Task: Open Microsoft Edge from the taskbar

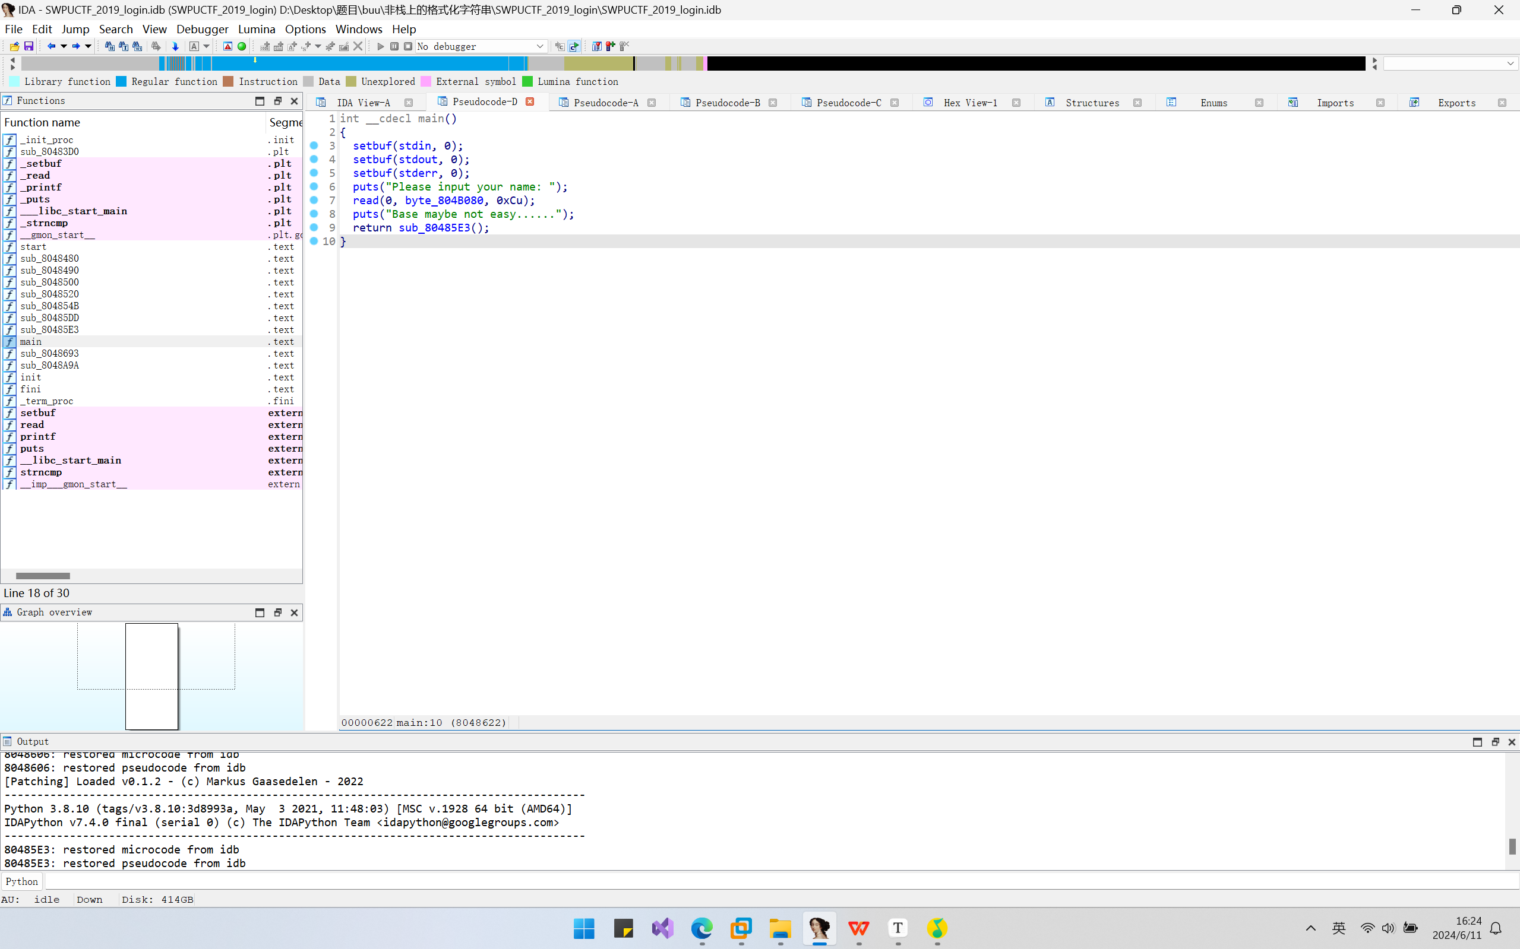Action: click(701, 928)
